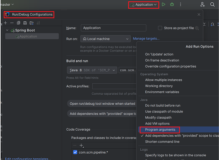This screenshot has height=160, width=219.
Task: Click Add dependencies with provided scope chip
Action: [102, 114]
